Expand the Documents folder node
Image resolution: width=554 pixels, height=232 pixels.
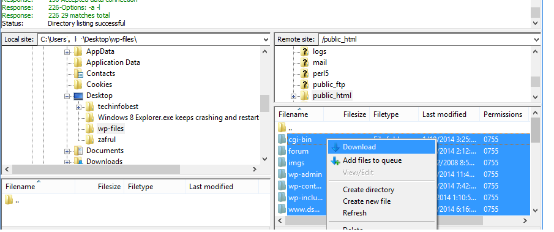coord(67,151)
